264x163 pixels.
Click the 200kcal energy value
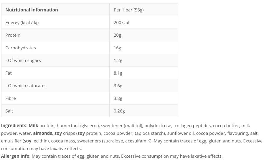pos(121,22)
